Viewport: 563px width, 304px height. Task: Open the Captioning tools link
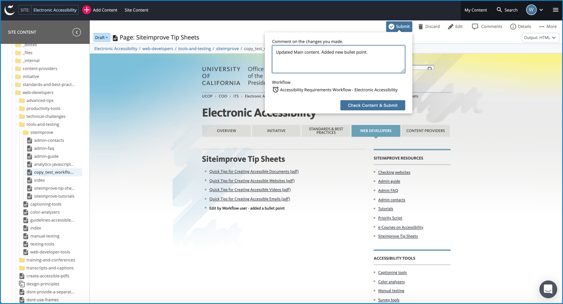point(392,273)
